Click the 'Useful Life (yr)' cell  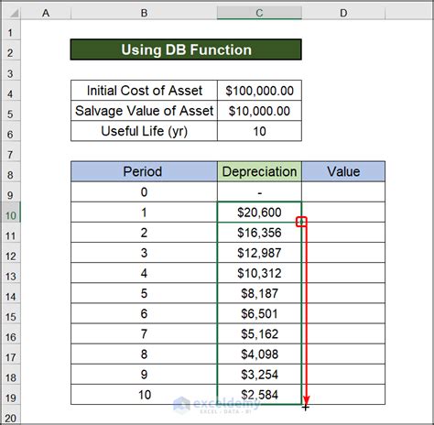144,131
